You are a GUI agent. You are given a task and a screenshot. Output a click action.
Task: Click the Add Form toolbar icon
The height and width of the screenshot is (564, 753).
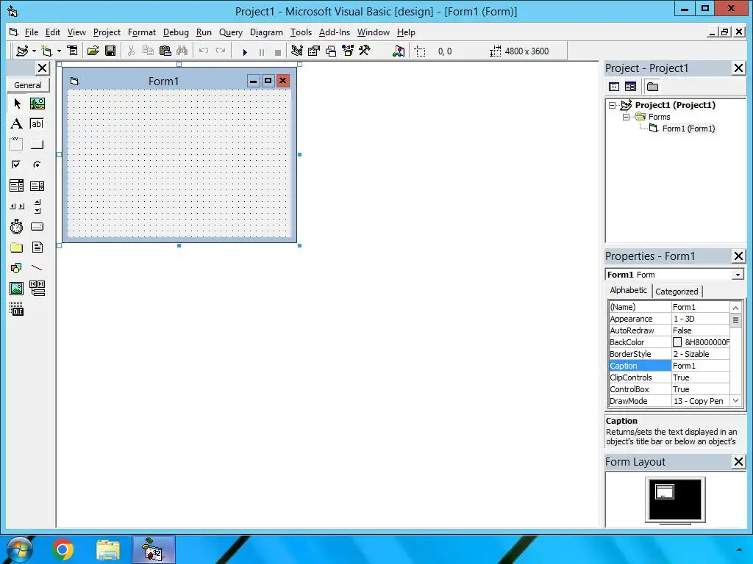(x=46, y=51)
